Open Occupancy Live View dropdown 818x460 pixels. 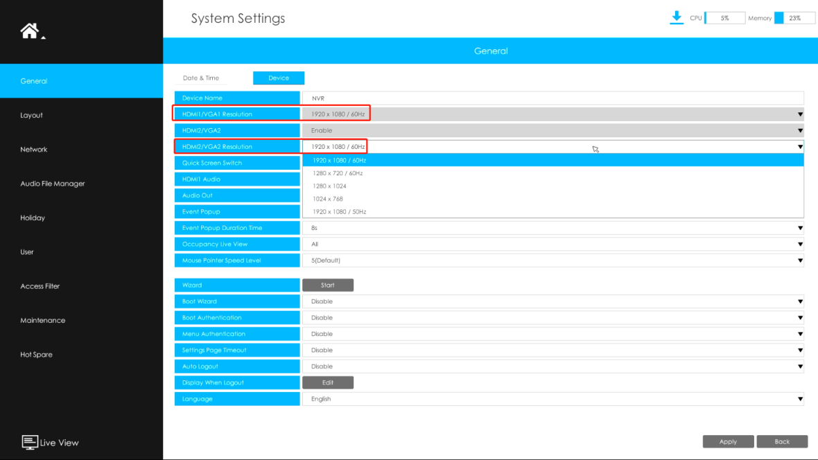point(553,244)
